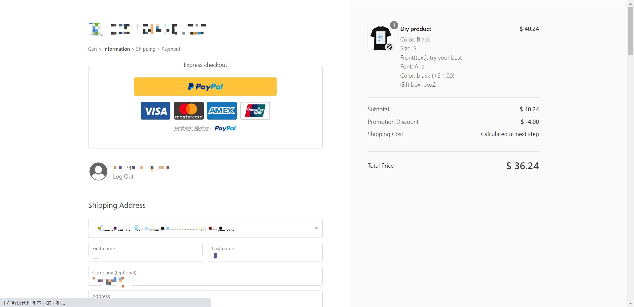
Task: Click the vertical scrollbar thumb
Action: click(630, 31)
